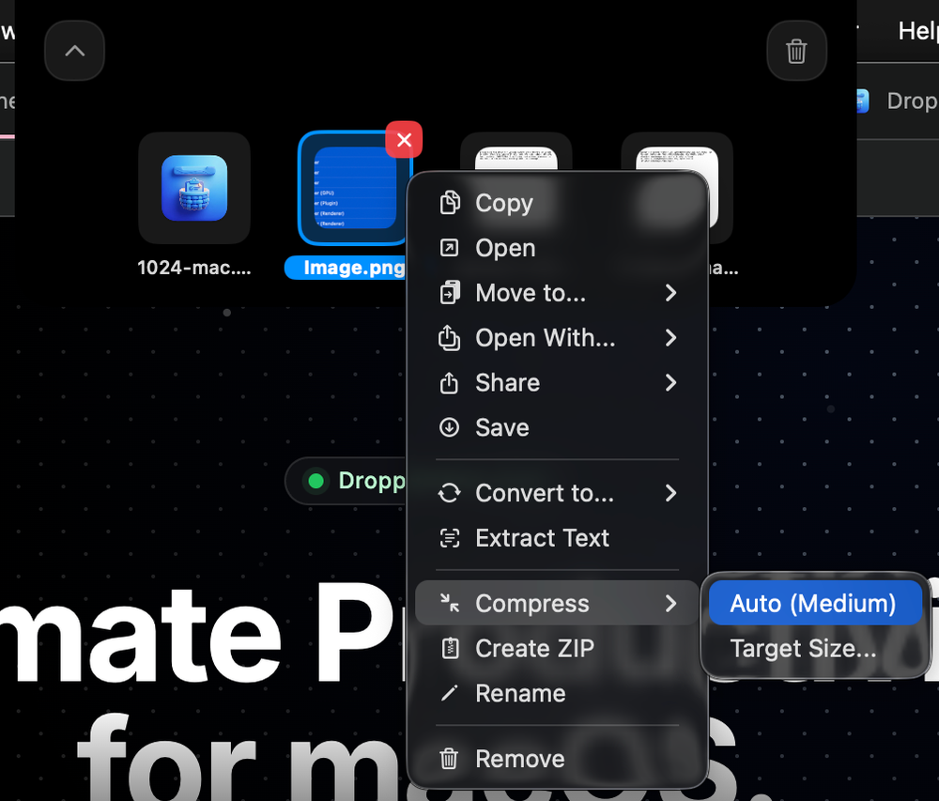Click the Open arrow icon
Screen dimensions: 939x801
[x=450, y=247]
